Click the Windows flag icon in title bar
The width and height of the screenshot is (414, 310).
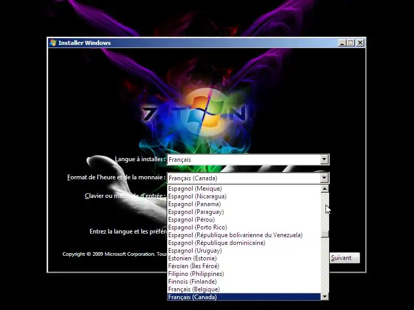53,43
